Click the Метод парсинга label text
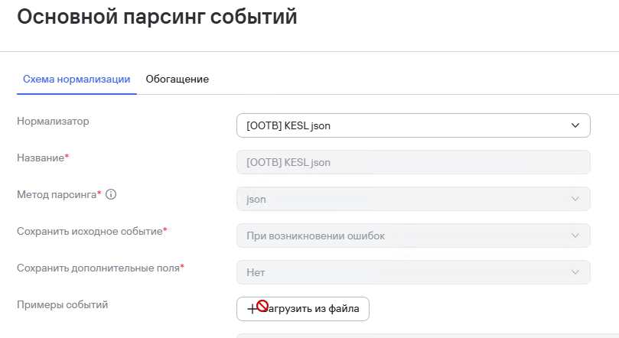Screen dimensions: 619x338 tap(57, 194)
